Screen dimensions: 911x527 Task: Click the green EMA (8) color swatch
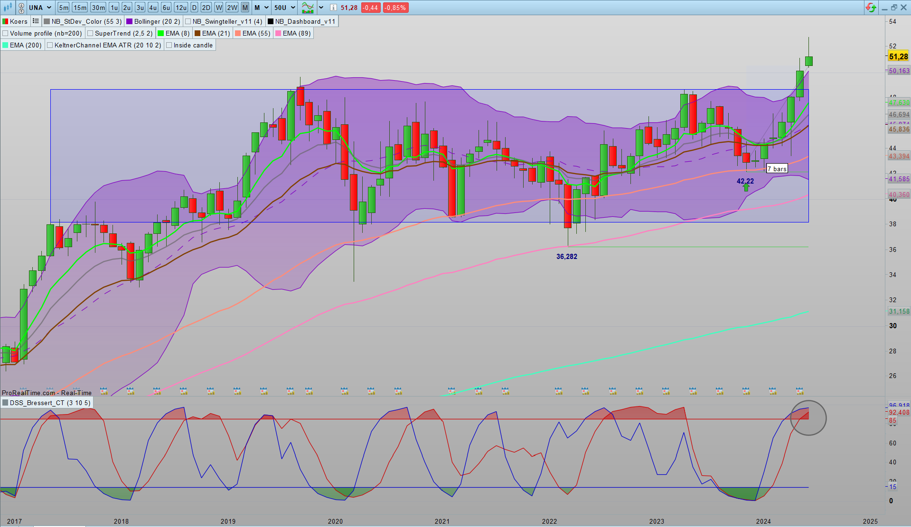click(161, 33)
